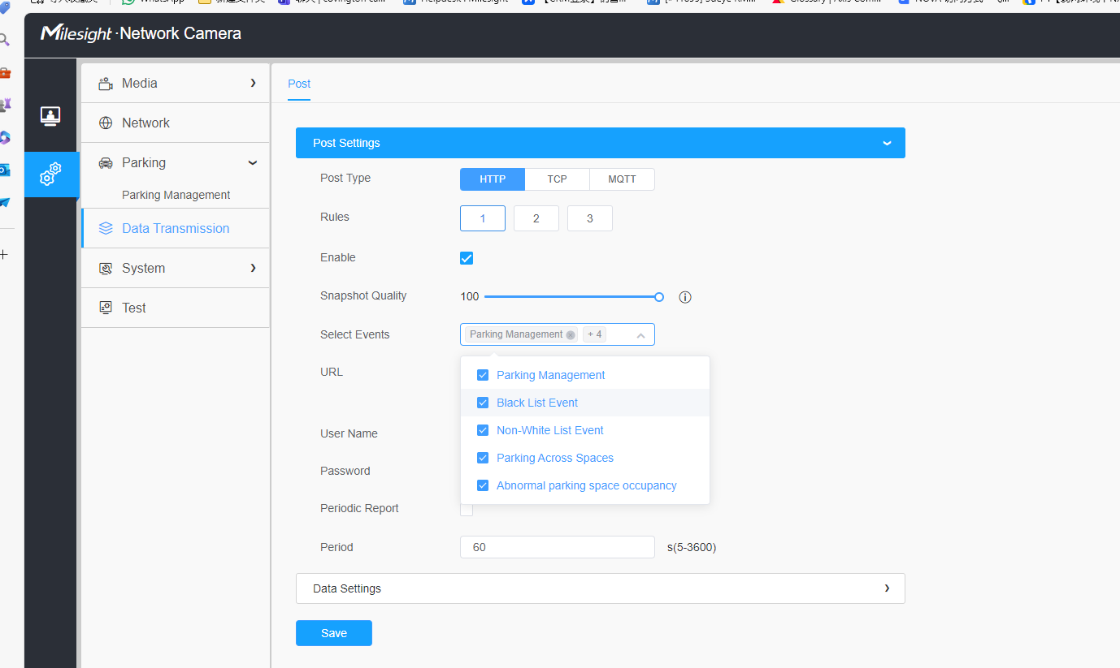
Task: Close the Select Events dropdown arrow
Action: pos(640,335)
